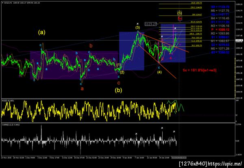This screenshot has width=244, height=168.
Task: Select the yellow (a) wave label
Action: (x=42, y=32)
